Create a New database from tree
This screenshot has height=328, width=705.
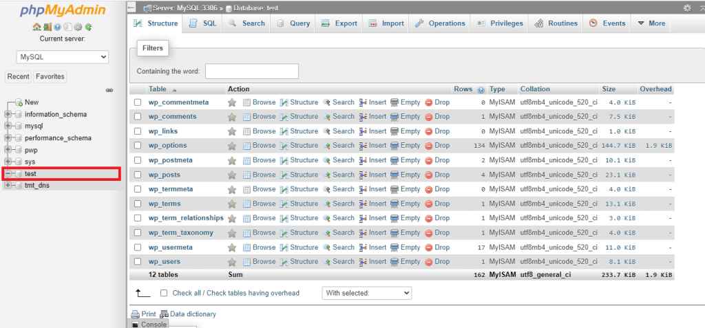click(32, 102)
